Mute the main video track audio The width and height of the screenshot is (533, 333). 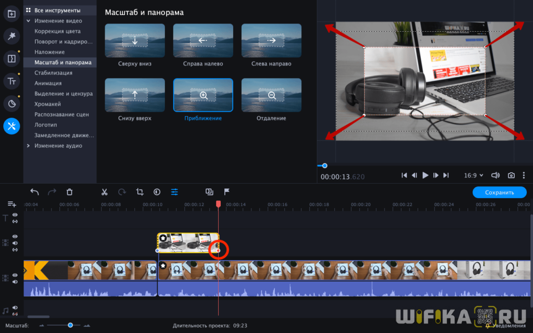(15, 281)
